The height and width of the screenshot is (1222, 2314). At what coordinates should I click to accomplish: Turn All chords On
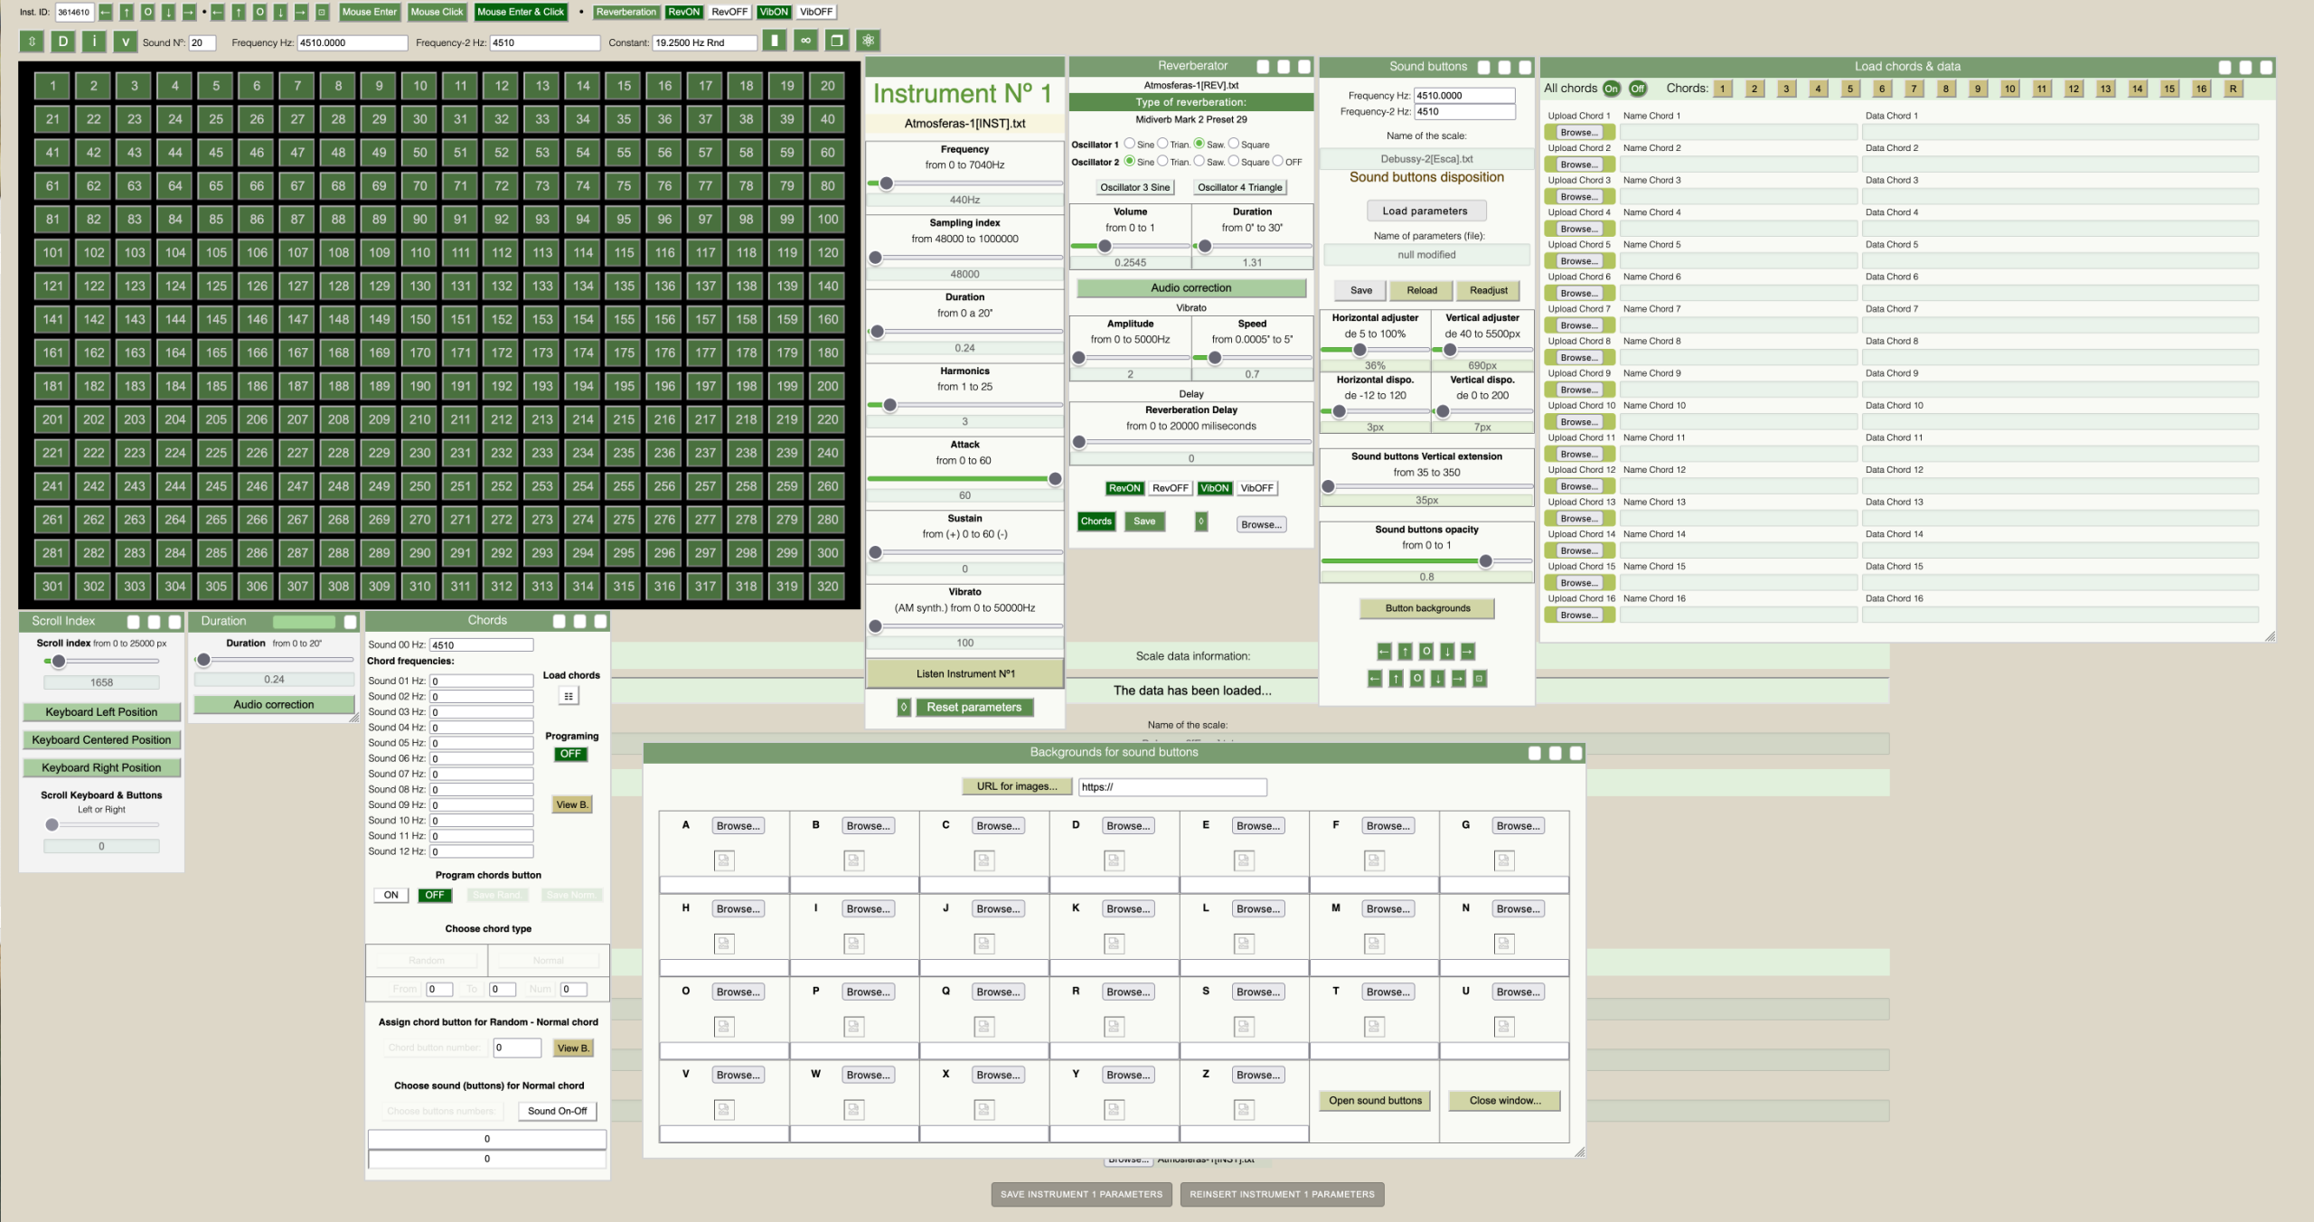1611,89
